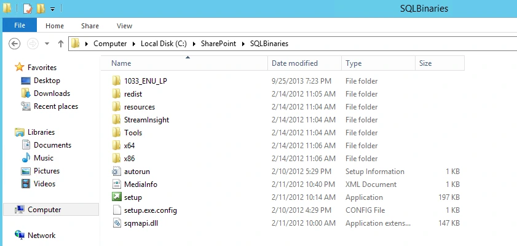
Task: Click the 147 KB size cell
Action: click(449, 223)
